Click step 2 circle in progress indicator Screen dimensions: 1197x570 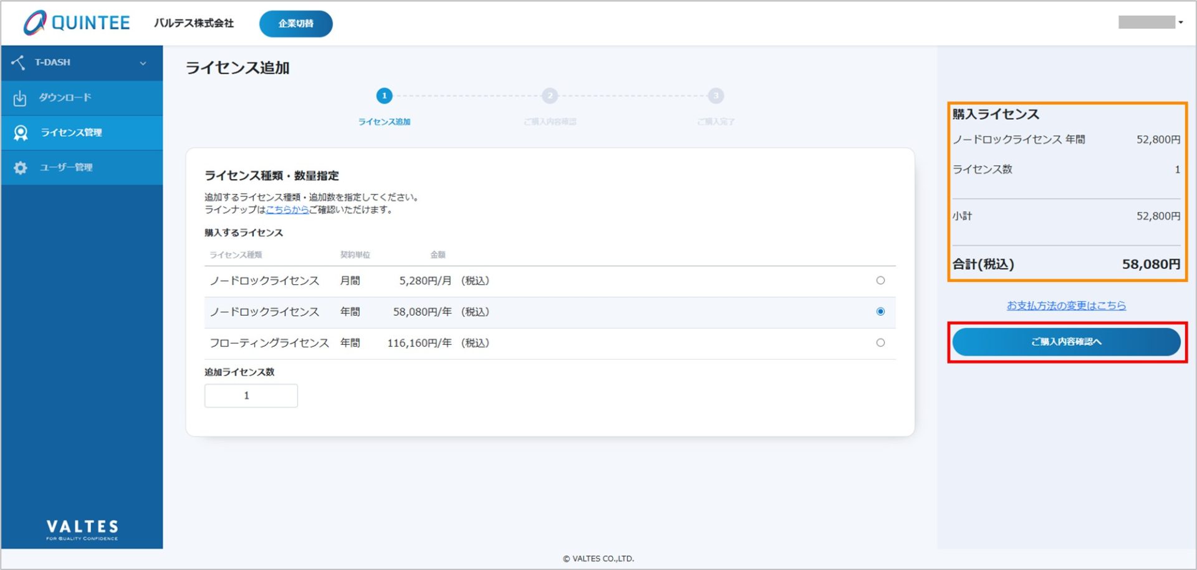(x=549, y=96)
